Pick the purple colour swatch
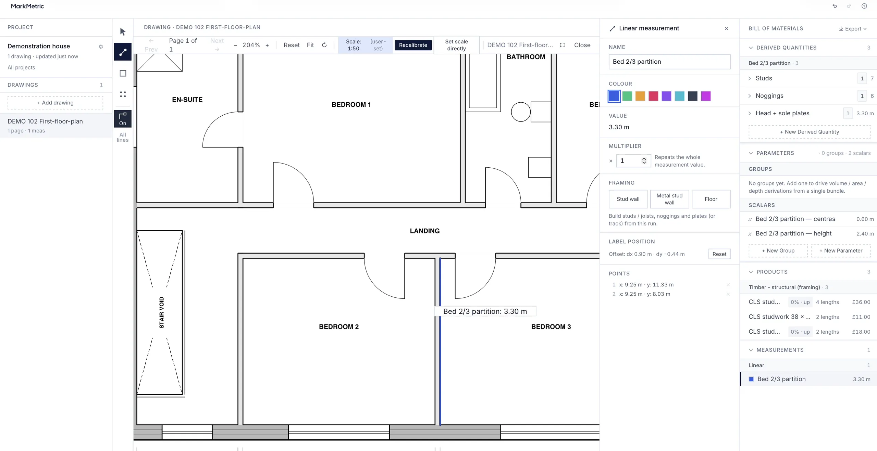Viewport: 877px width, 451px height. (x=666, y=96)
